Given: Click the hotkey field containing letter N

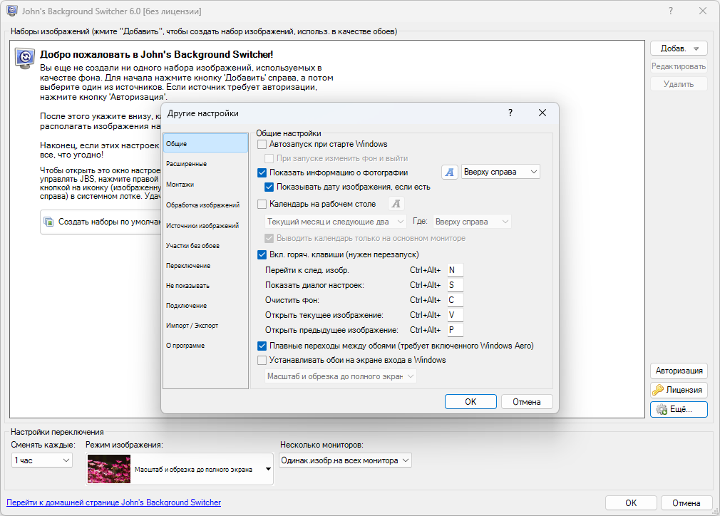Looking at the screenshot, I should (x=453, y=270).
